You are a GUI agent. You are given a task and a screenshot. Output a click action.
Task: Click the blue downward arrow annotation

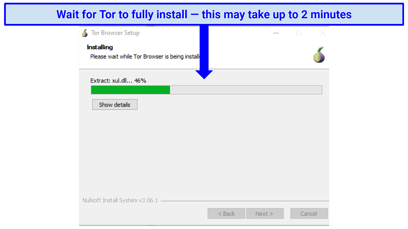(x=204, y=52)
